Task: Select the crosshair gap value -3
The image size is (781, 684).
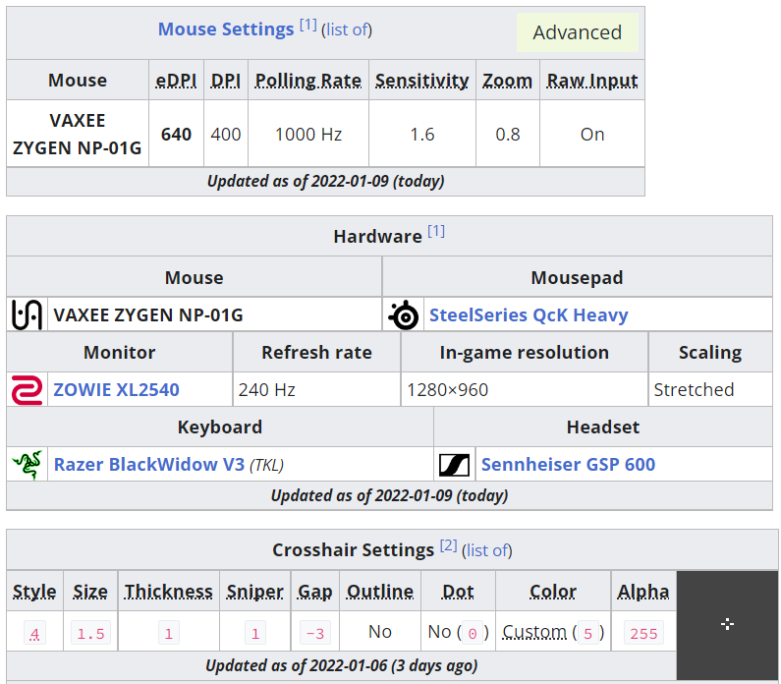Action: pyautogui.click(x=314, y=633)
